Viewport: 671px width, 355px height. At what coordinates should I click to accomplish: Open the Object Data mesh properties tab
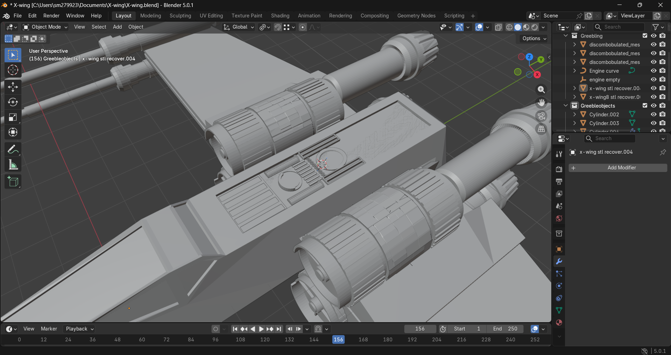tap(559, 310)
